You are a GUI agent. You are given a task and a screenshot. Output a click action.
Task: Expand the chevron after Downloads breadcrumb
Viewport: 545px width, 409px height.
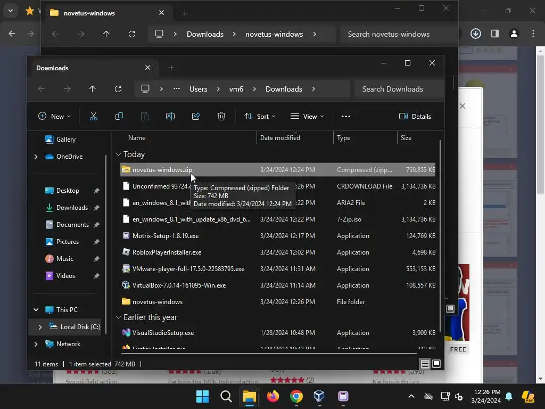[313, 89]
